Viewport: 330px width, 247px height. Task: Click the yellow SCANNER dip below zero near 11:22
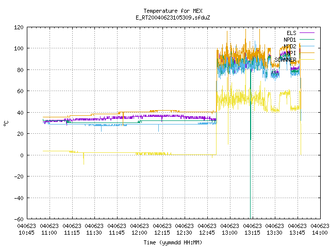pyautogui.click(x=84, y=158)
